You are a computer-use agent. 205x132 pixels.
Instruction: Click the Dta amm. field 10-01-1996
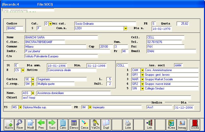click(57, 66)
